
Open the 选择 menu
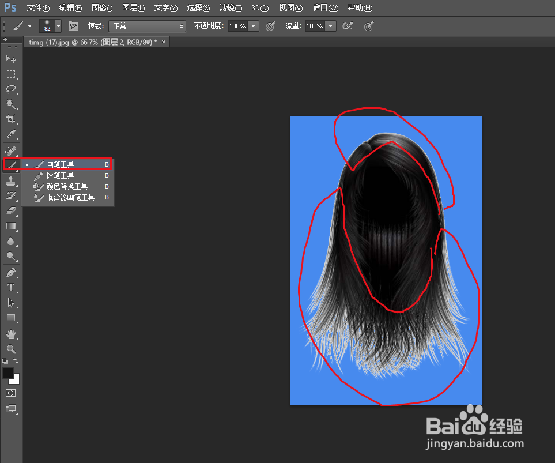[198, 8]
